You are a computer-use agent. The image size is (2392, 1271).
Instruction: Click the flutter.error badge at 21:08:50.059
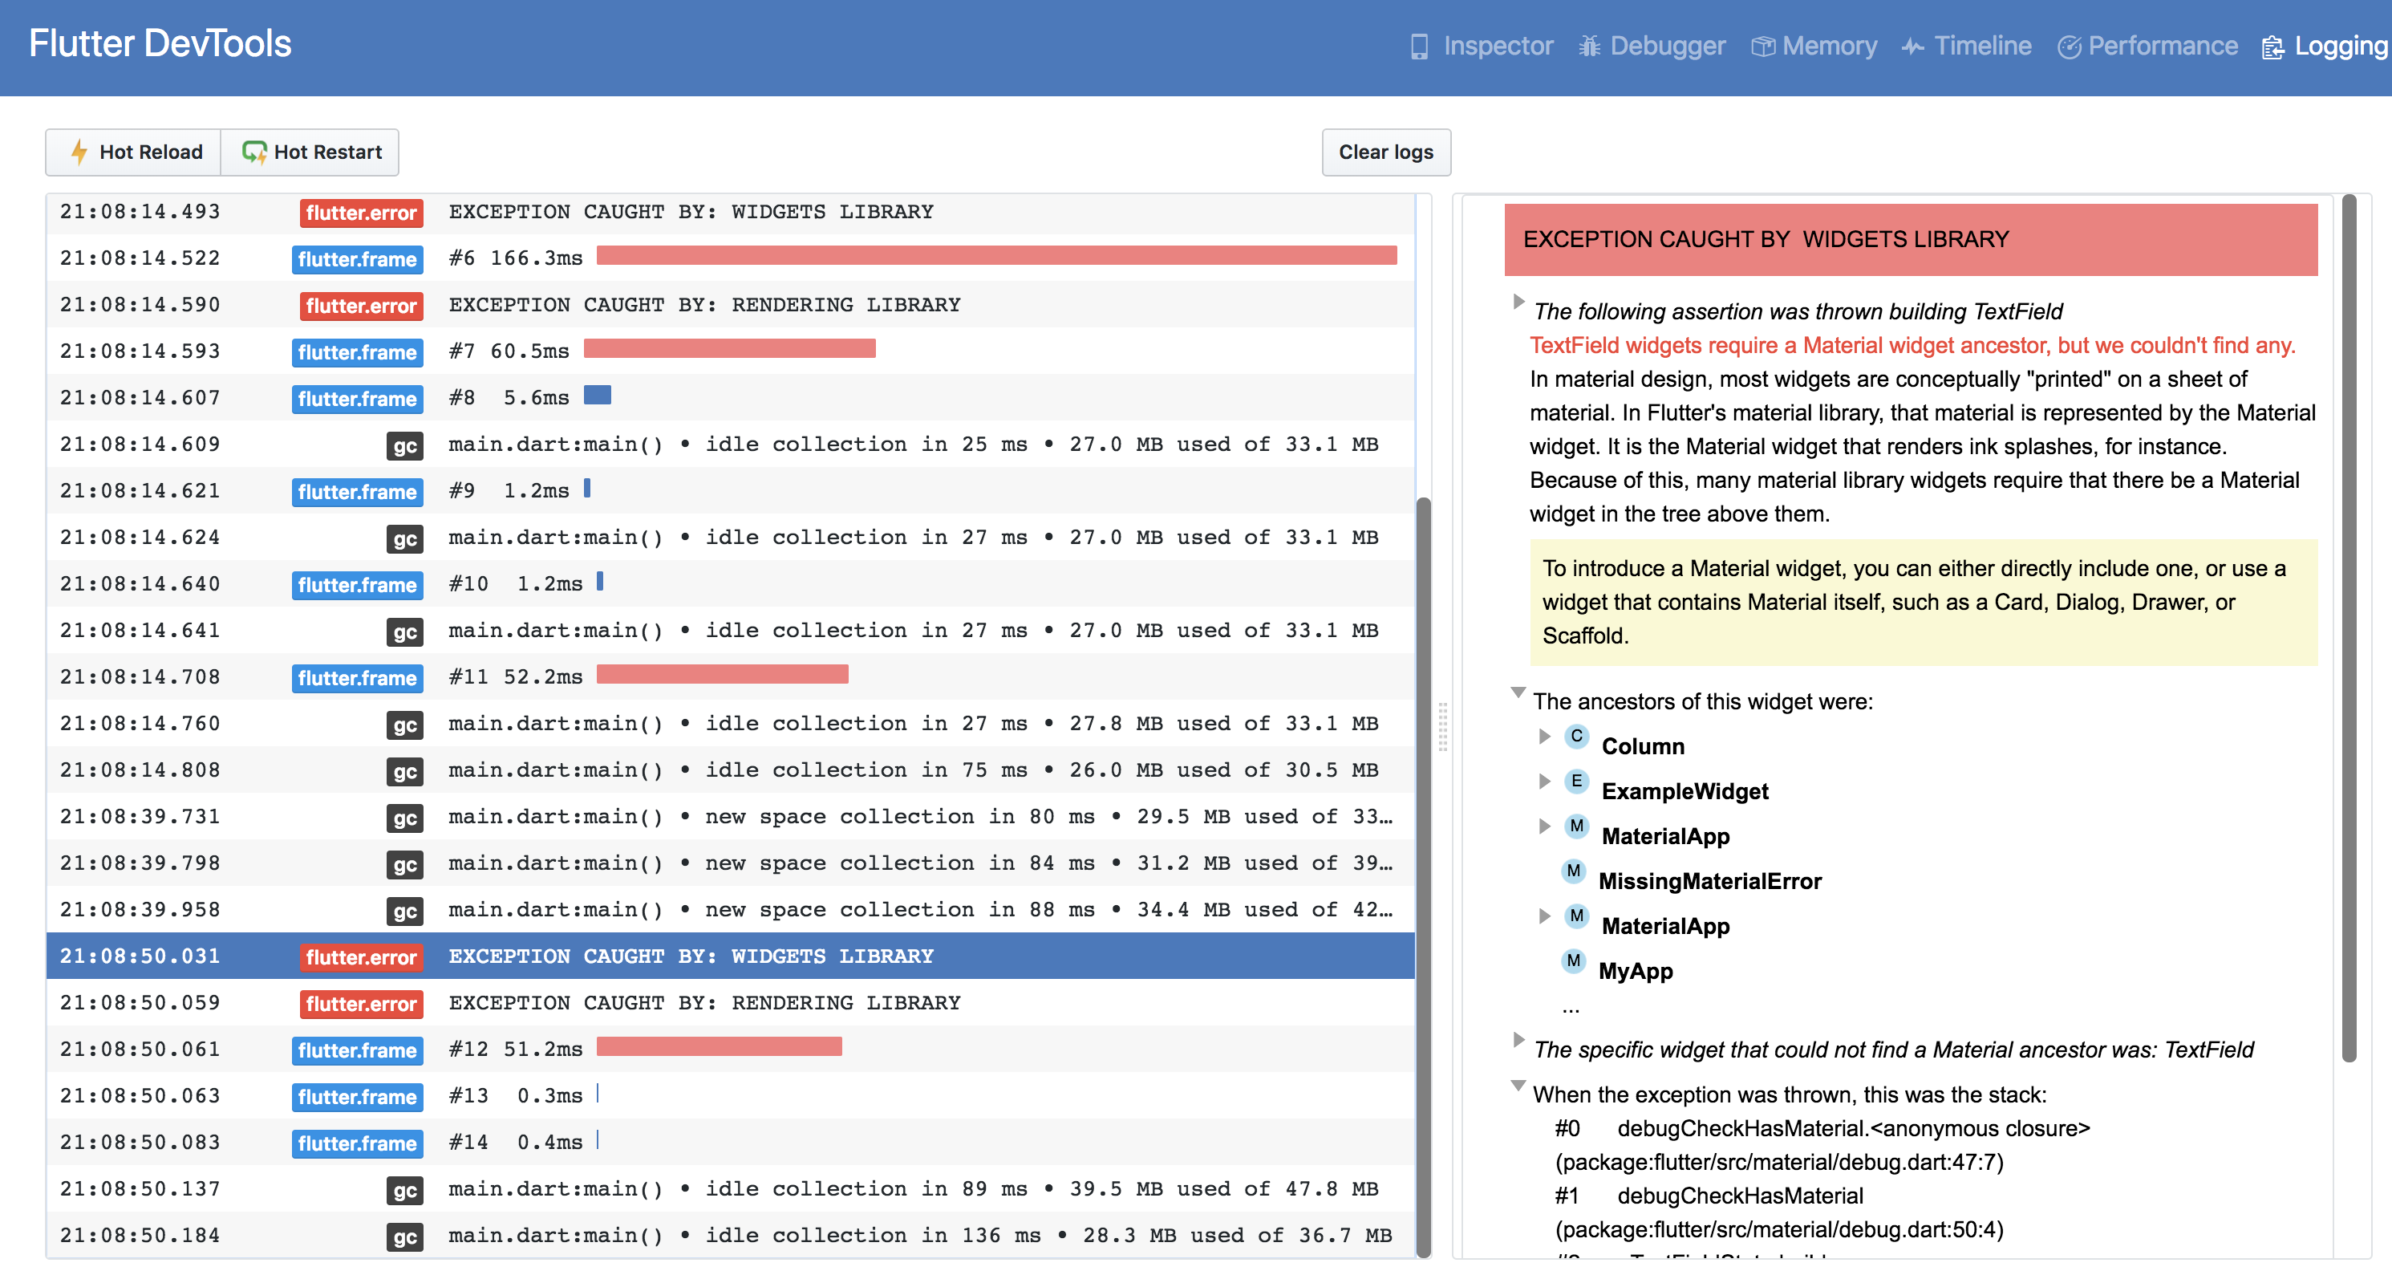tap(361, 1005)
